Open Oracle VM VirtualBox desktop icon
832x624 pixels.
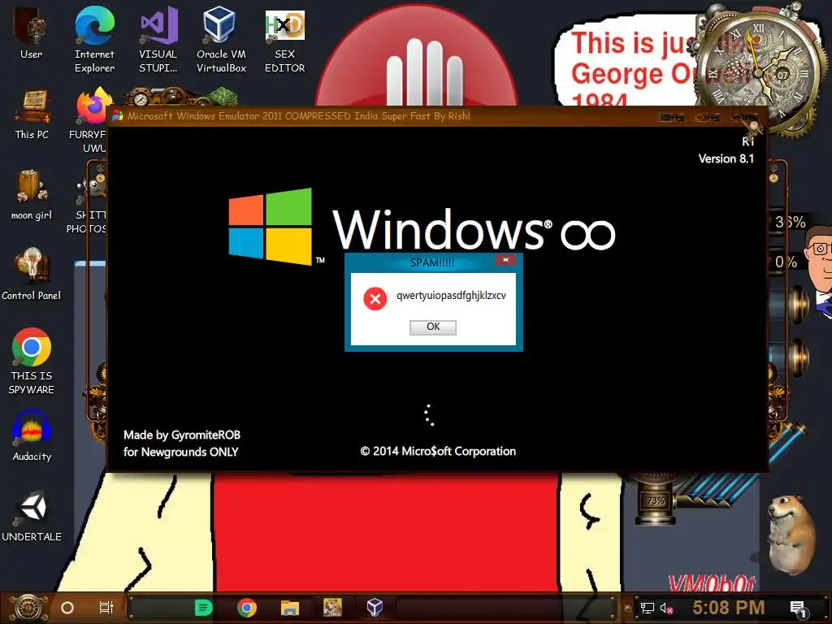221,40
